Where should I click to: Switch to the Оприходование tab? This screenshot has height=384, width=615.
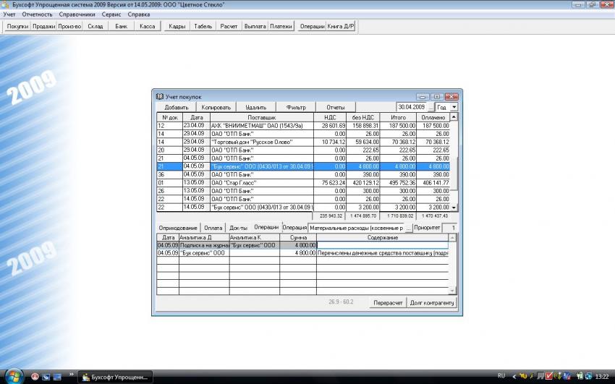point(178,228)
